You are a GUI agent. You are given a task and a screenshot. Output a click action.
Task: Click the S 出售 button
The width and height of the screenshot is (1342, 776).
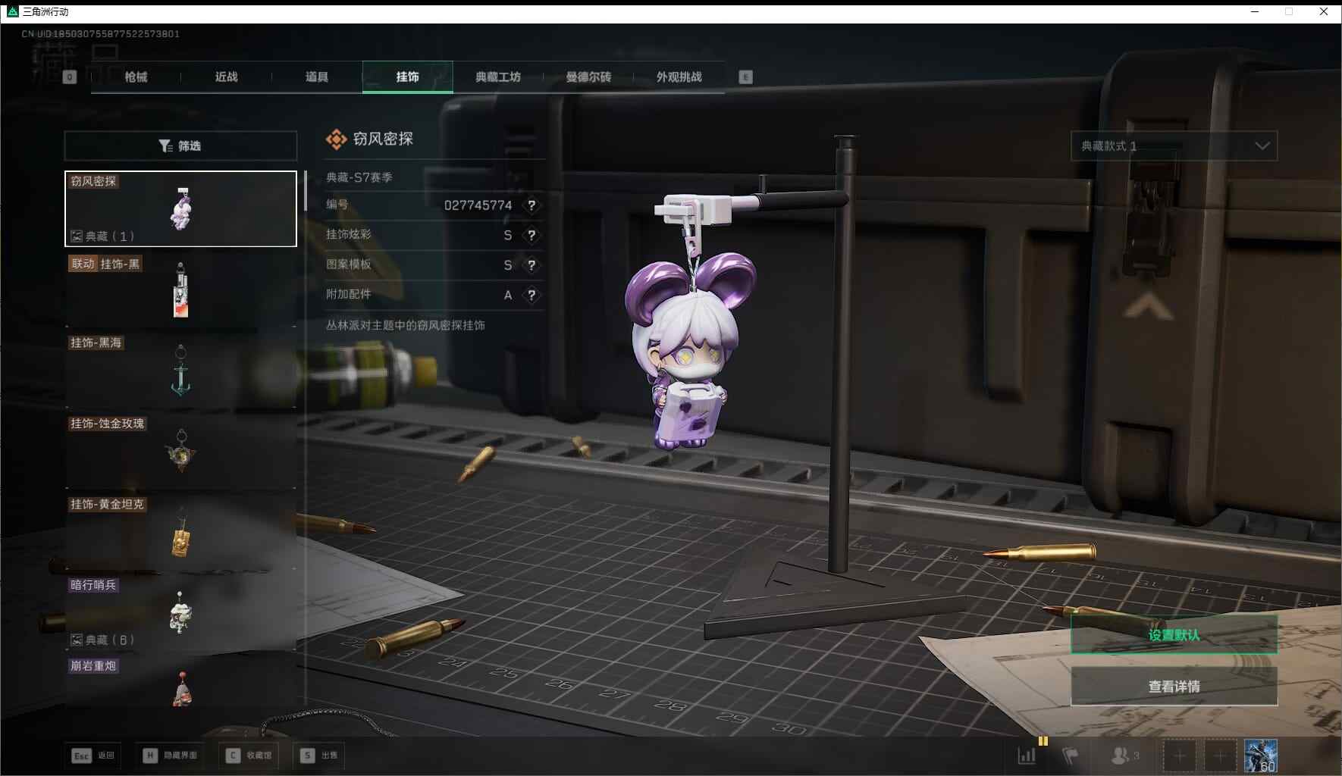(319, 756)
